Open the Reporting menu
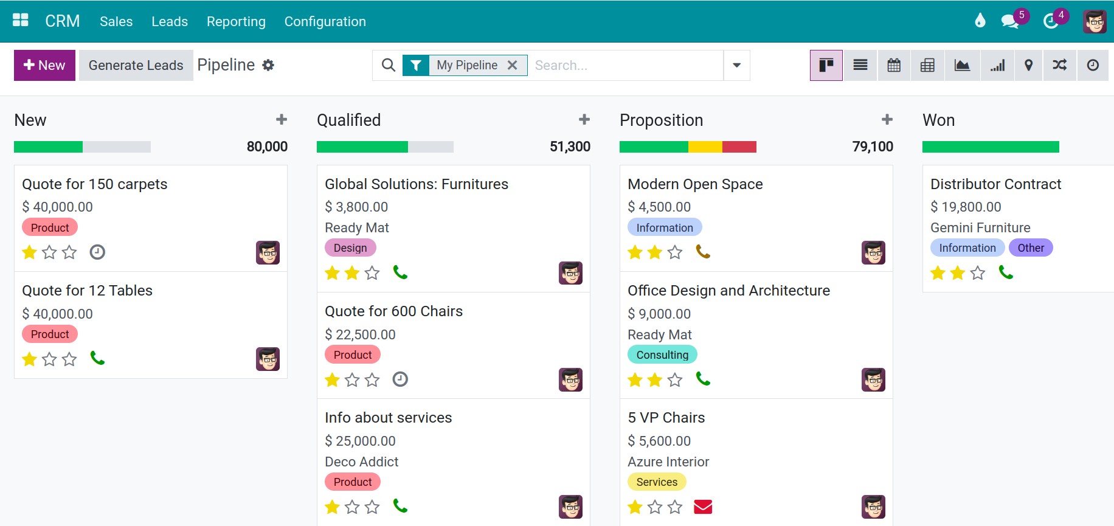Viewport: 1114px width, 526px height. pyautogui.click(x=236, y=21)
